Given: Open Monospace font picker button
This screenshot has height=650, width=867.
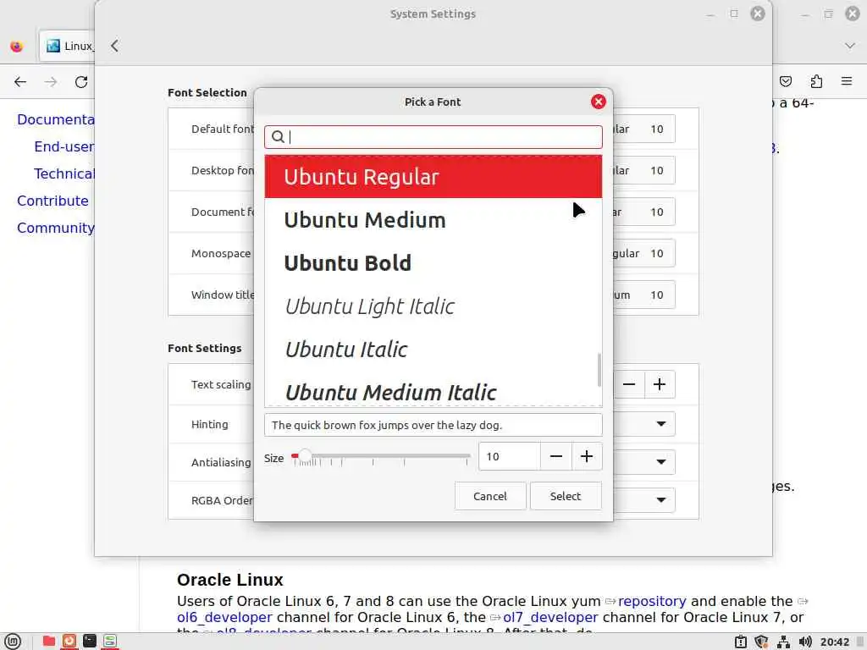Looking at the screenshot, I should [643, 253].
